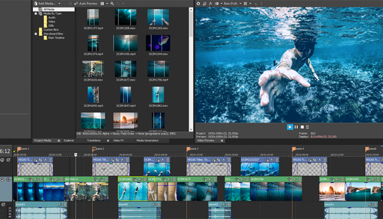Open hamburger menu on DCIM1756 clip
Image resolution: width=383 pixels, height=219 pixels.
(300, 179)
